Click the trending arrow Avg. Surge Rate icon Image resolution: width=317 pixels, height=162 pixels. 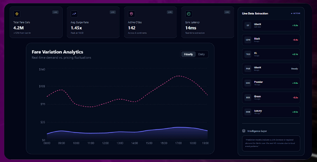coord(74,14)
